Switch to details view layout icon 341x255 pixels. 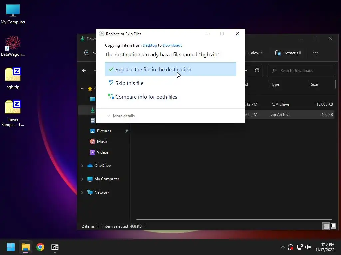(326, 226)
